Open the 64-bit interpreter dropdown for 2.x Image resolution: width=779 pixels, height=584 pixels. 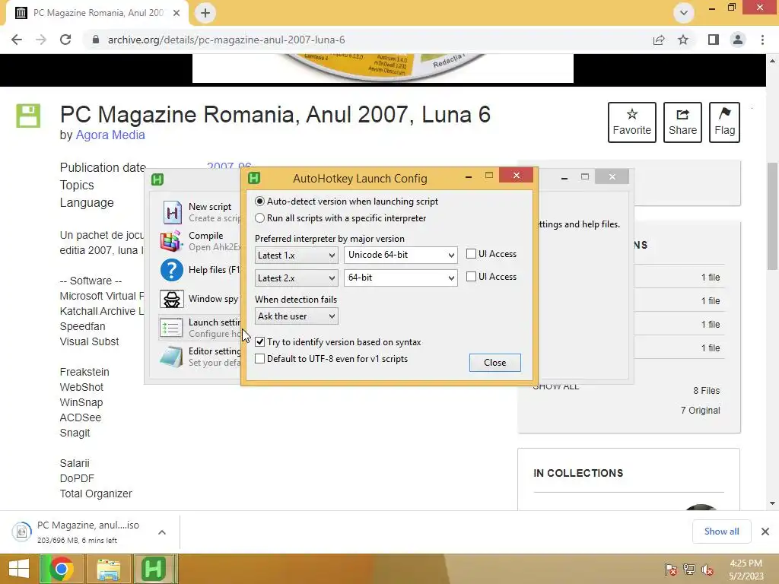(x=400, y=278)
